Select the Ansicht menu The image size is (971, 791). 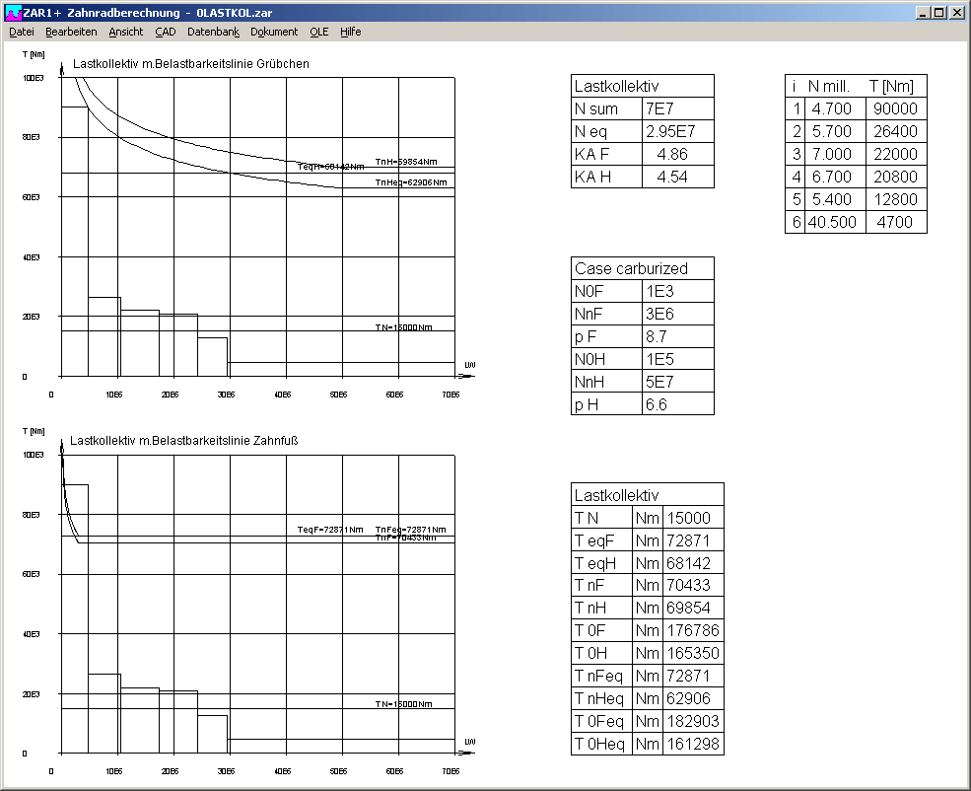126,32
